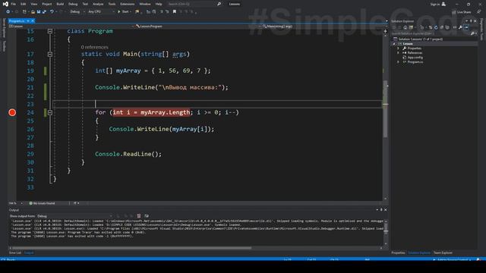
Task: Expand the References node in Solution Explorer
Action: 398,53
